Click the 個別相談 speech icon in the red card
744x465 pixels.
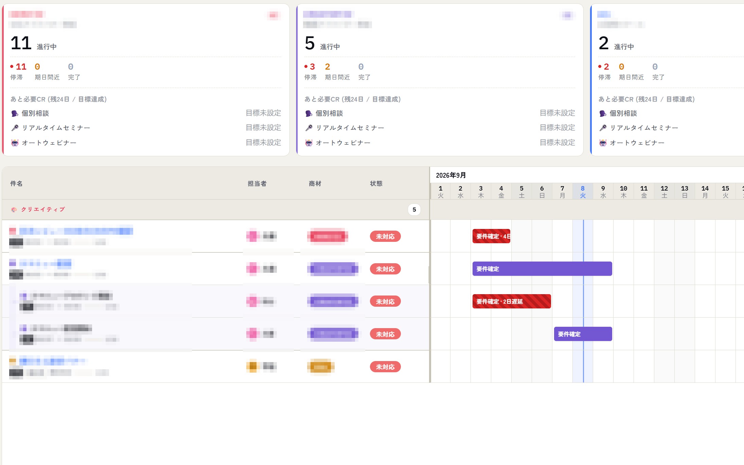(15, 113)
